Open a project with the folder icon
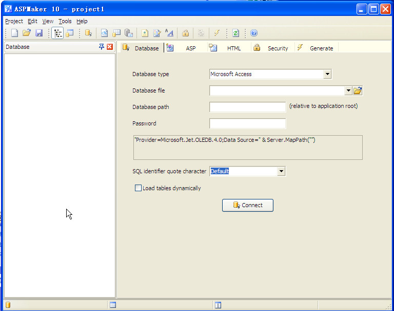 pos(27,33)
